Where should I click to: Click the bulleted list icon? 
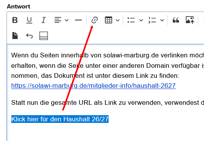pyautogui.click(x=131, y=20)
